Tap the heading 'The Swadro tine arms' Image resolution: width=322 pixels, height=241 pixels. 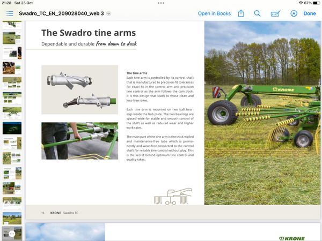pos(89,33)
